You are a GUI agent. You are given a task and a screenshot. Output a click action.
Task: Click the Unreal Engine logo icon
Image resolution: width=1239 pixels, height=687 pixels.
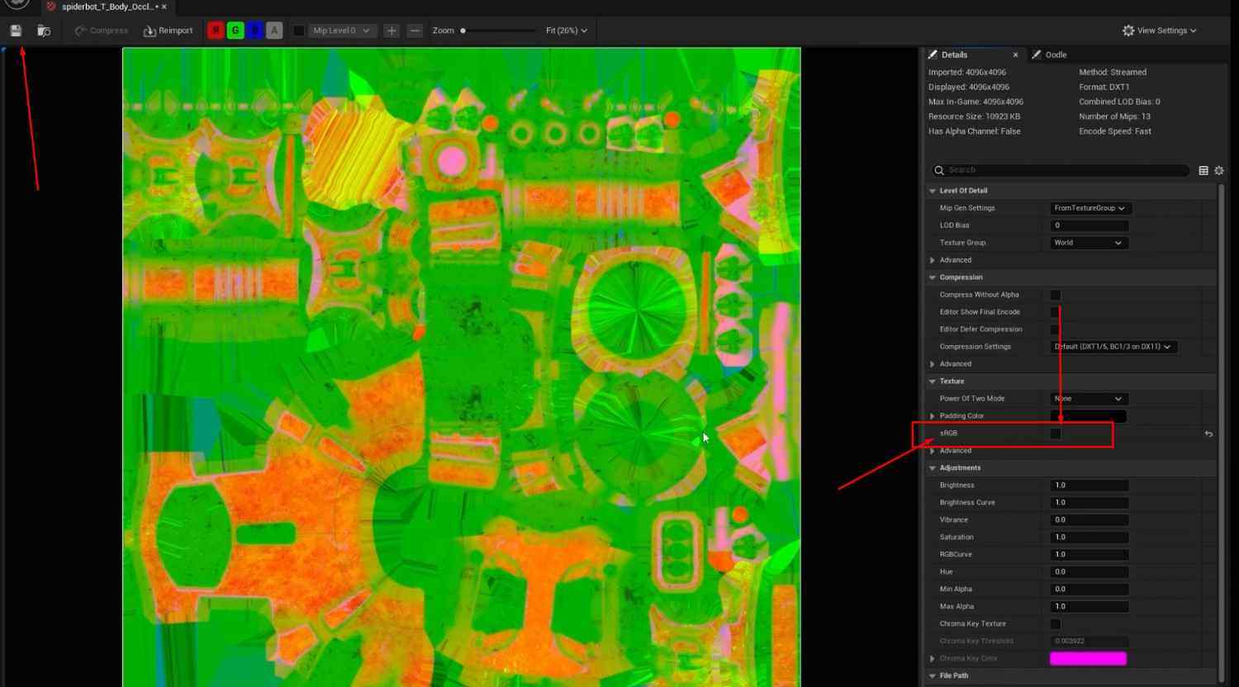pos(17,4)
